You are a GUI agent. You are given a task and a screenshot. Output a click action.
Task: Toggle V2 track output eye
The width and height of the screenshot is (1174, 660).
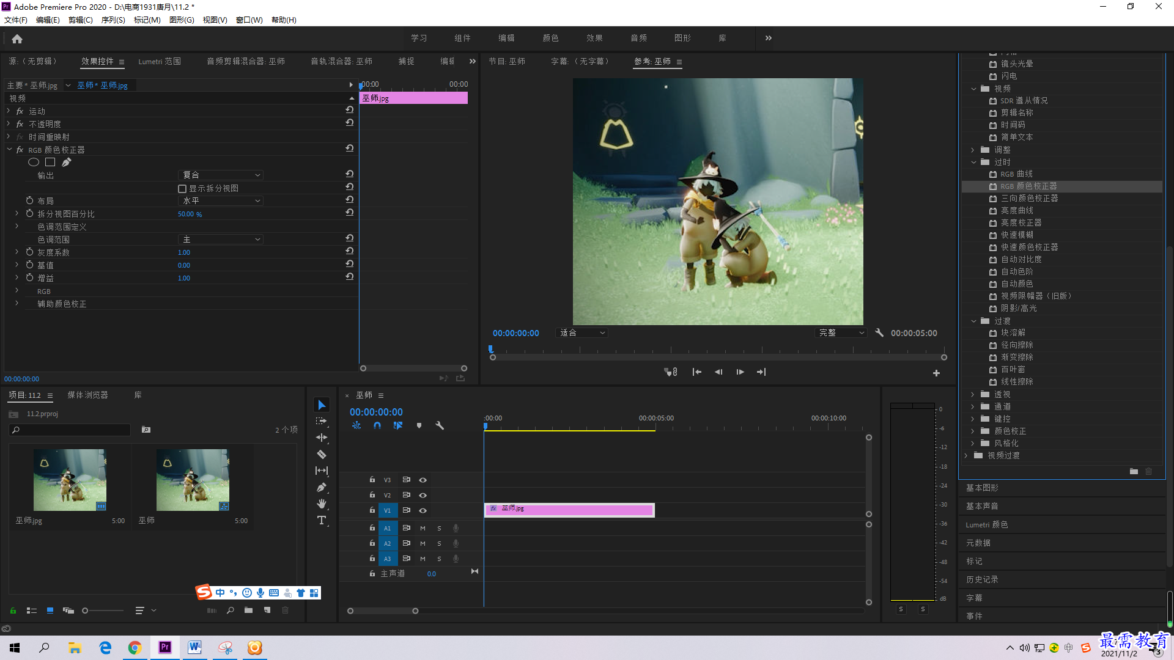point(423,496)
